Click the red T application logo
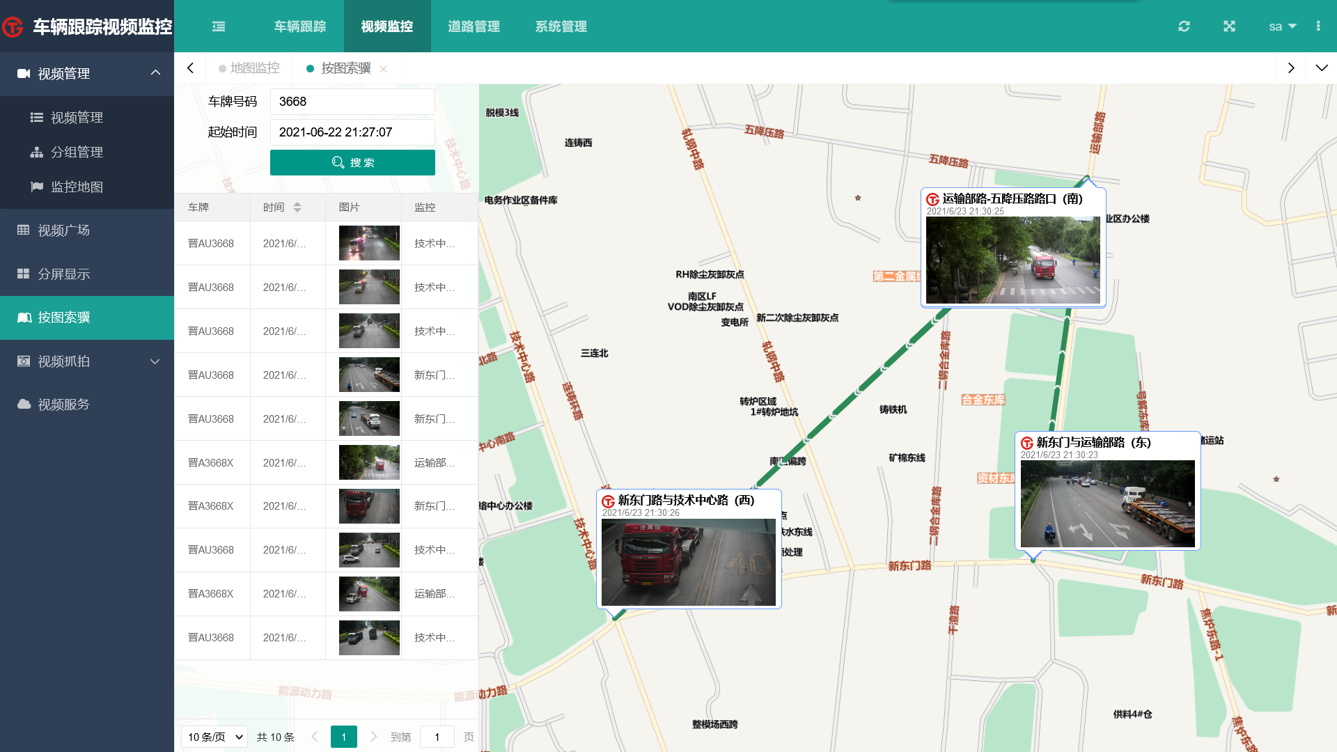Image resolution: width=1337 pixels, height=752 pixels. pos(13,26)
